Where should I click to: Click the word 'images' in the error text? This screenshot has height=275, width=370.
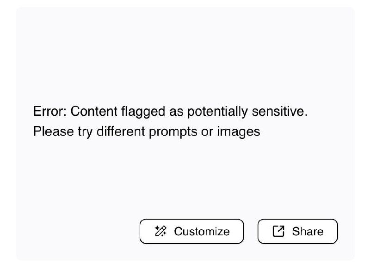point(239,132)
